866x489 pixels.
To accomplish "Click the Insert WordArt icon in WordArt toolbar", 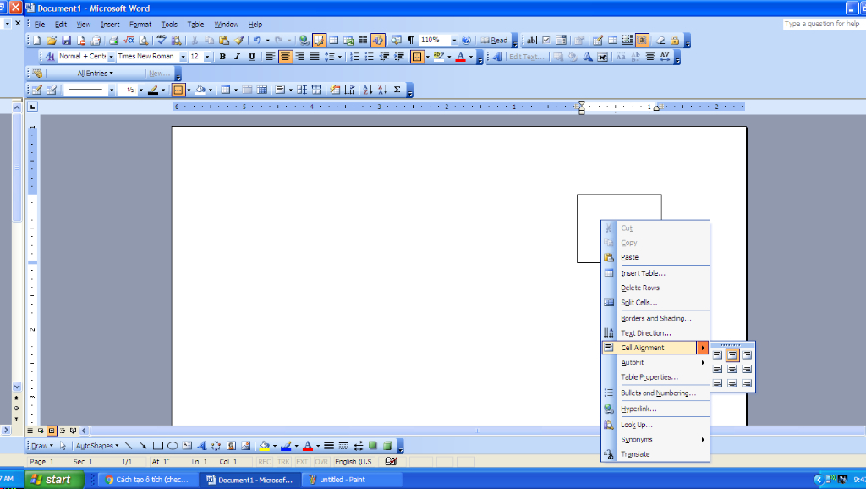I will 497,57.
